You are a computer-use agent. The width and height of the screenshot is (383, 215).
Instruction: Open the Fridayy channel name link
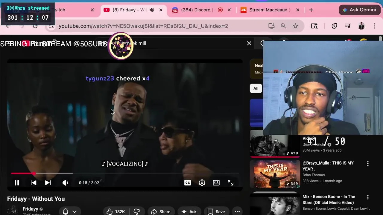[x=30, y=209]
